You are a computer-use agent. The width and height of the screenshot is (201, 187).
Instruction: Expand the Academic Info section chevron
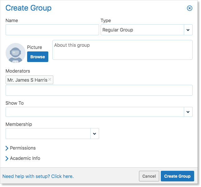pyautogui.click(x=7, y=158)
